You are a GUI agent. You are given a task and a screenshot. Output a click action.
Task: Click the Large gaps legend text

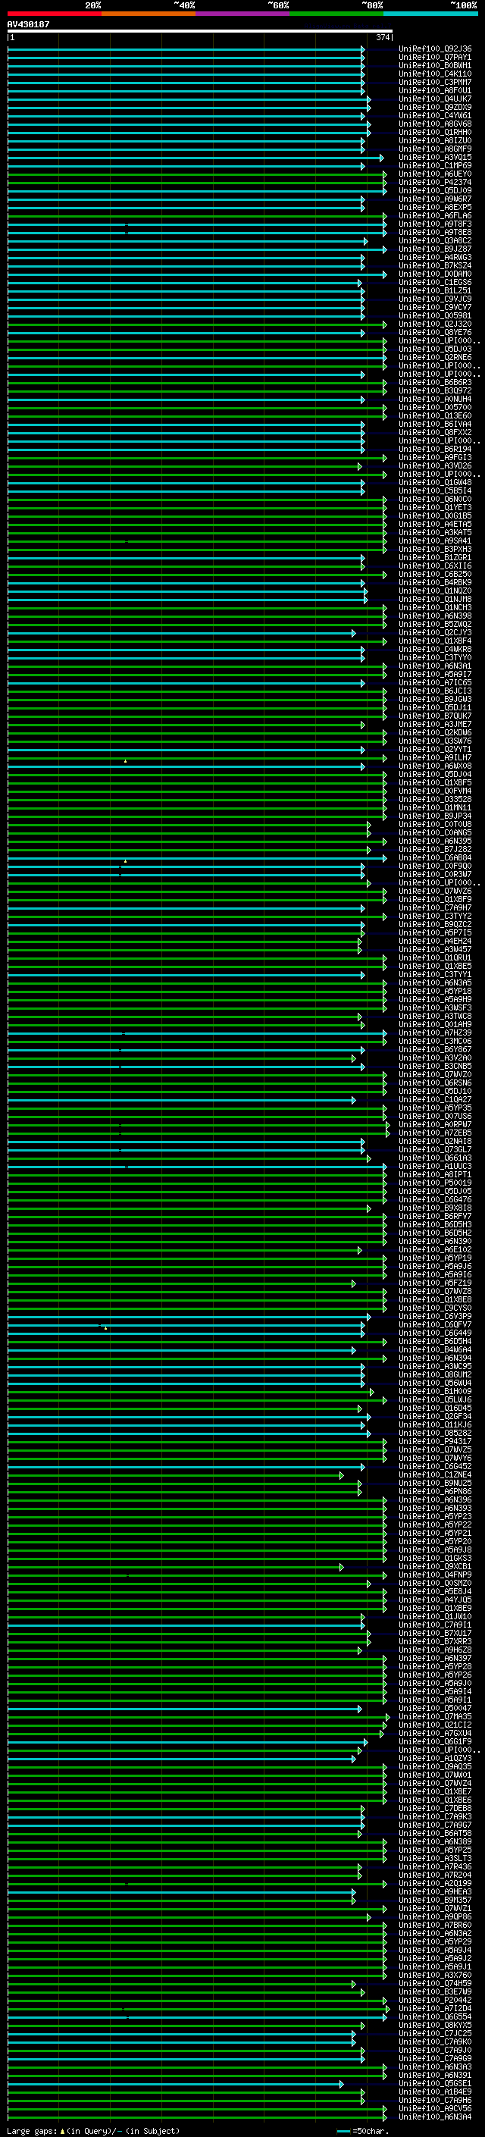[x=94, y=2131]
